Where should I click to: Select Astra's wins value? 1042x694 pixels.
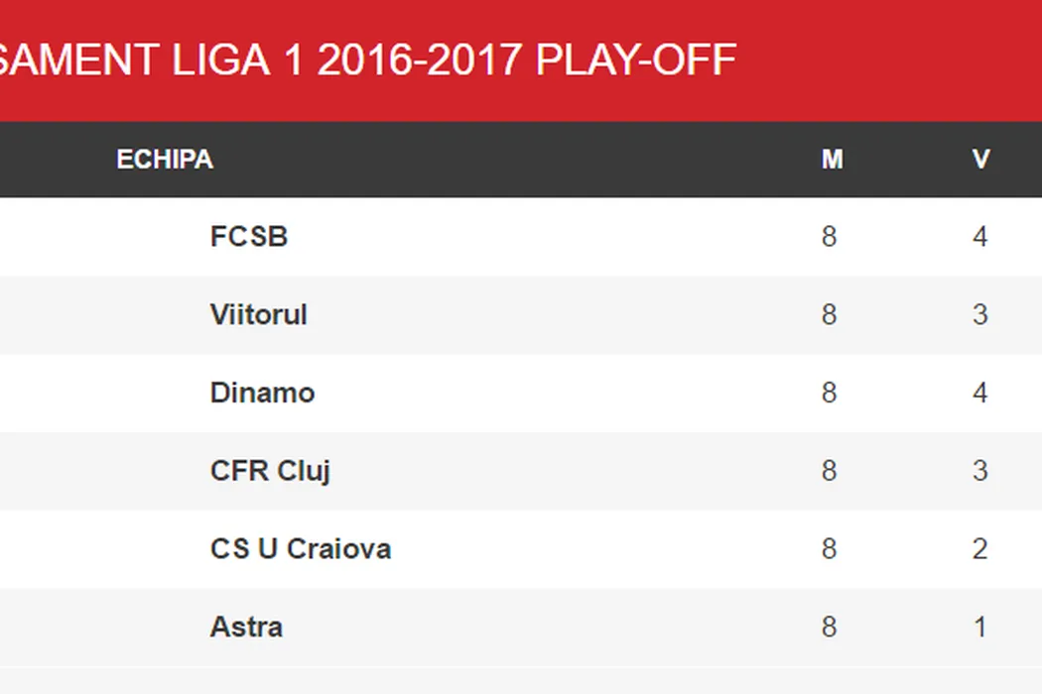(980, 628)
